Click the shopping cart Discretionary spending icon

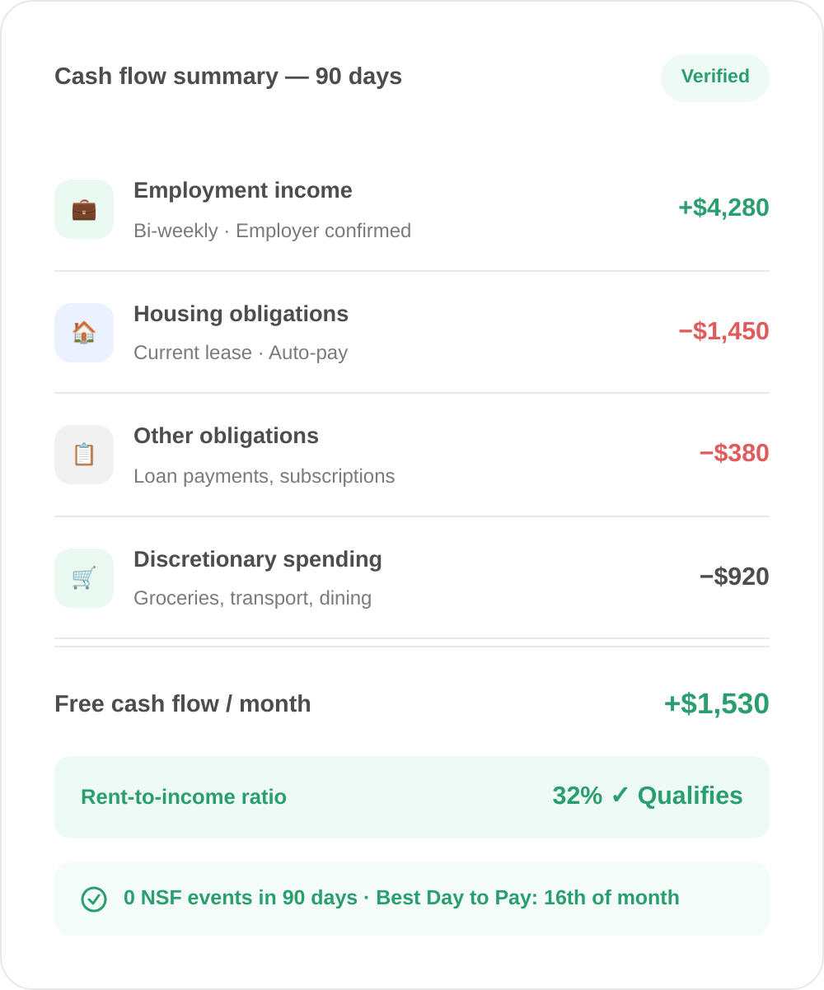[84, 578]
